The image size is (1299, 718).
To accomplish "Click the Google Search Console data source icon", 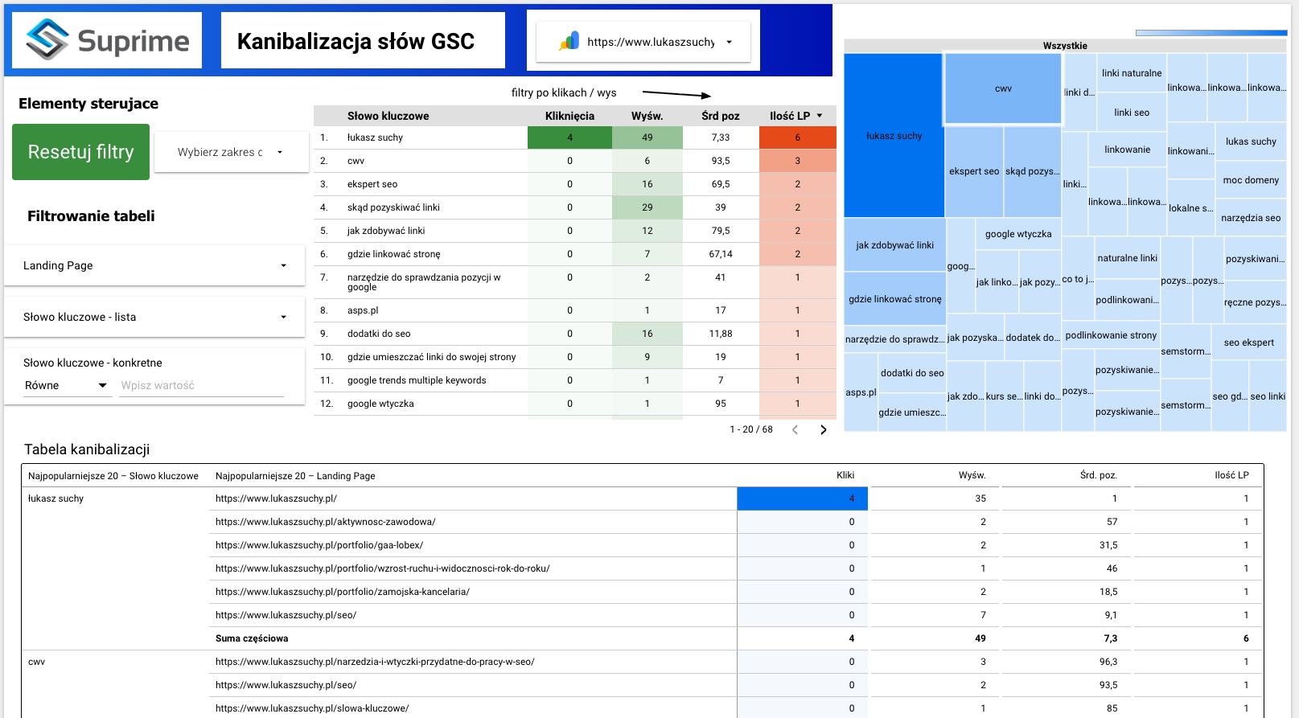I will (569, 42).
